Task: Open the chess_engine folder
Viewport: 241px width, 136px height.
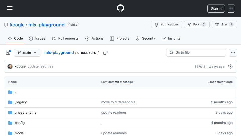Action: [26, 112]
